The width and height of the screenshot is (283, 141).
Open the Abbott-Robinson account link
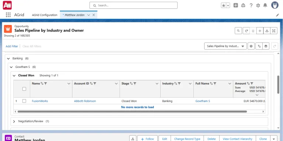(85, 101)
